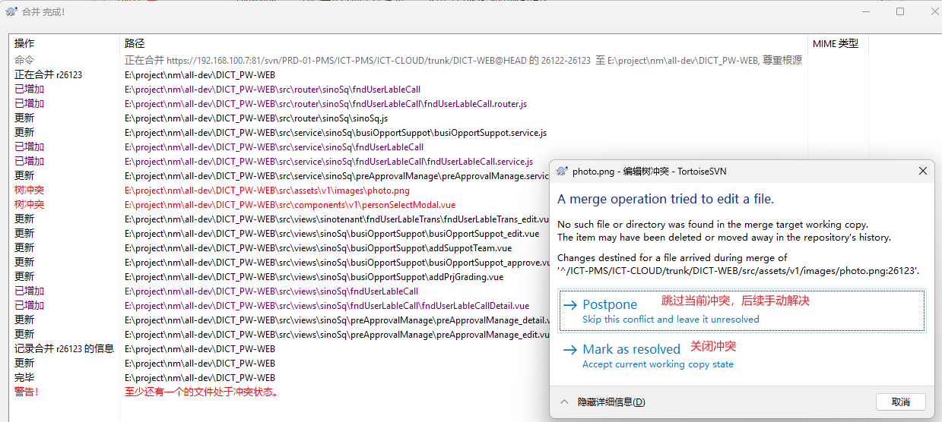Select the fndUserLableCall.router.js added row
This screenshot has height=422, width=942.
pyautogui.click(x=325, y=104)
